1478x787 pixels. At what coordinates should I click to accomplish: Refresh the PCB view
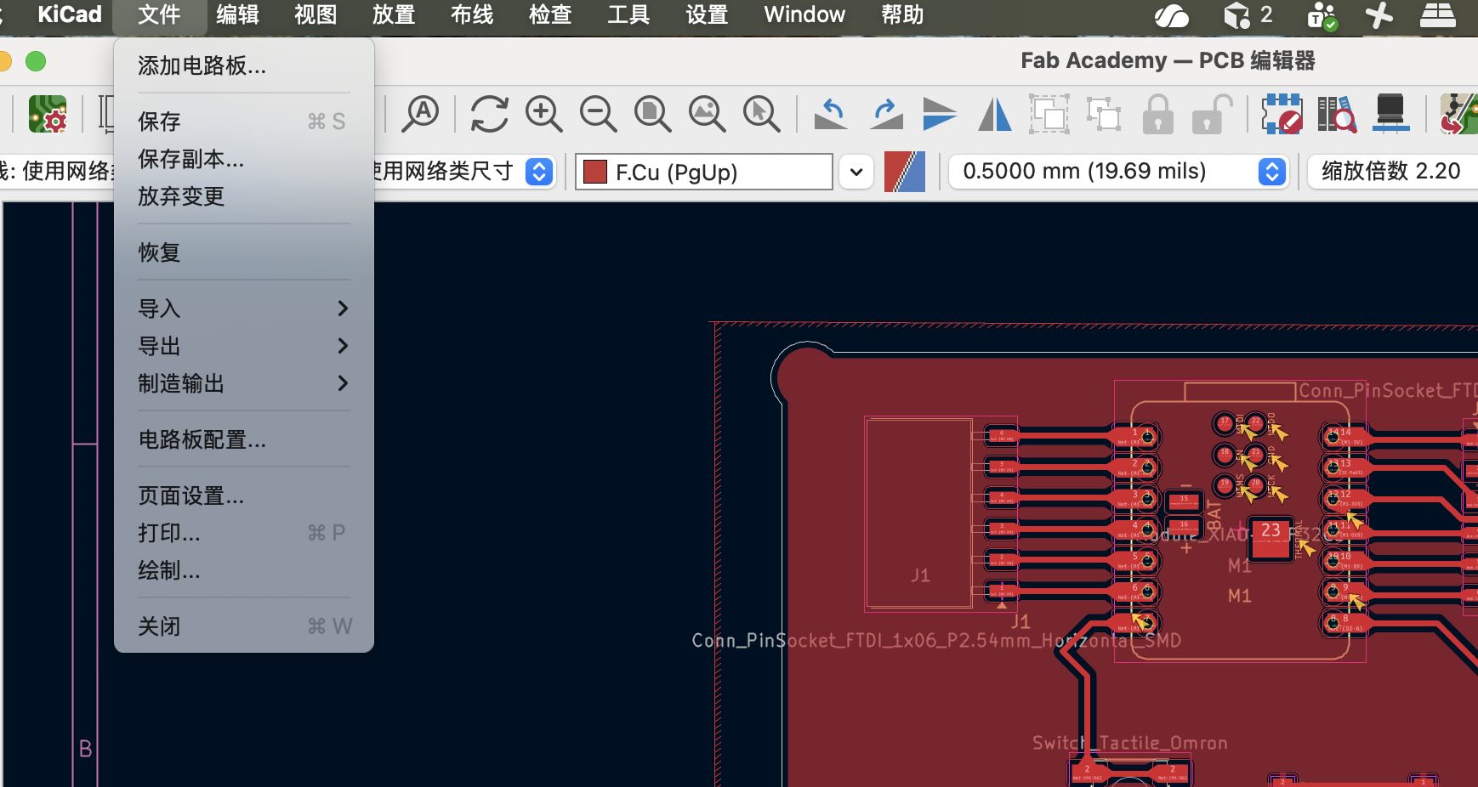click(490, 114)
